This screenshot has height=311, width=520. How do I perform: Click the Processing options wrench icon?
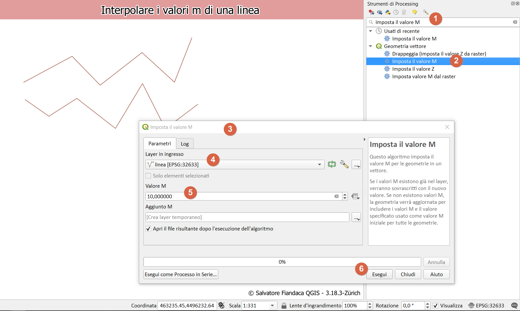tap(426, 12)
